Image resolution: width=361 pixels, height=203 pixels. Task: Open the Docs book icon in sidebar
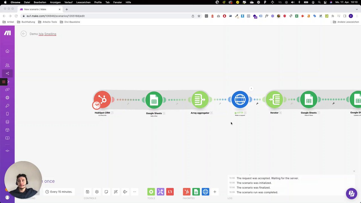[x=7, y=138]
